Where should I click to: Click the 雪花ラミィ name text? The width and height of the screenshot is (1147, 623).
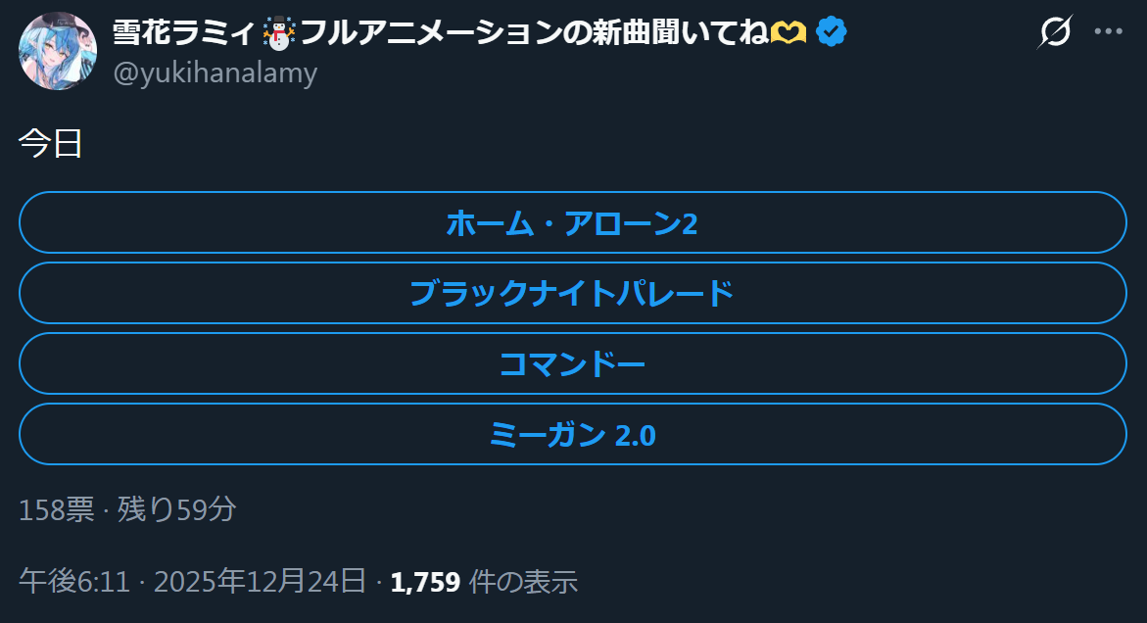185,33
